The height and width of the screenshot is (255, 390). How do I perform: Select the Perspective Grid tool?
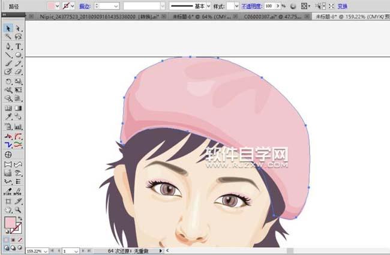18,98
